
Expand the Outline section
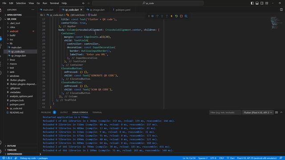(x=20, y=146)
